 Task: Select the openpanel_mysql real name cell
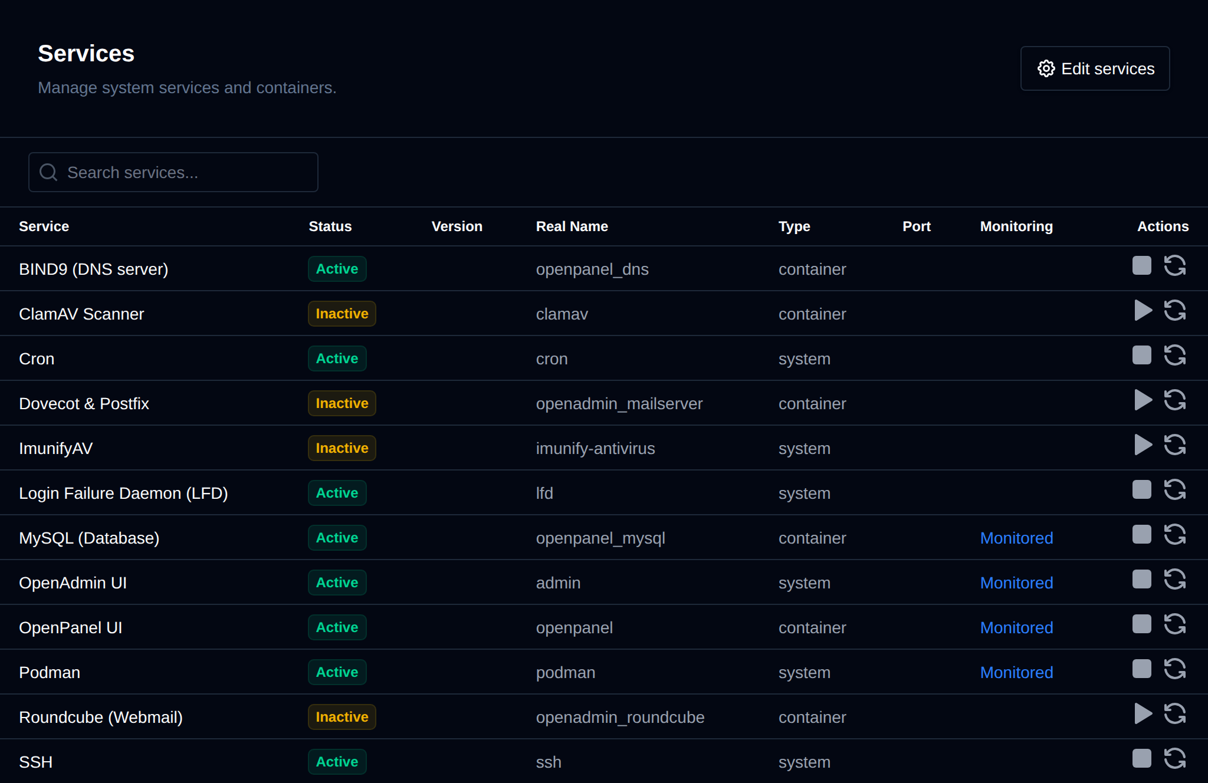tap(600, 538)
